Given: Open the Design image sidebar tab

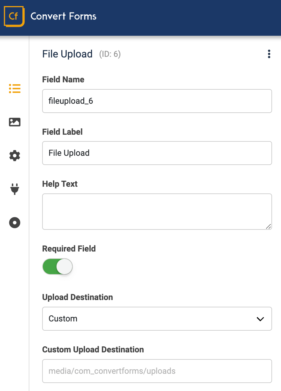Looking at the screenshot, I should click(15, 122).
